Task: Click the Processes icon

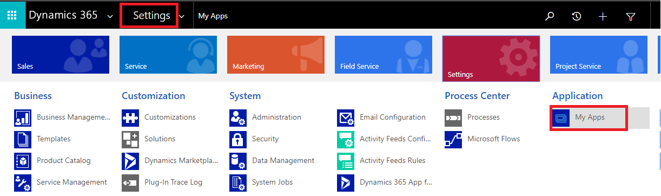Action: pyautogui.click(x=453, y=117)
